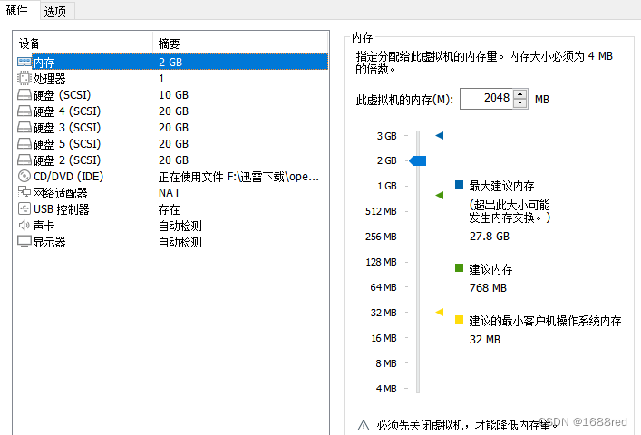641x435 pixels.
Task: Select the 硬盘 3 (SCSI) row
Action: 172,128
